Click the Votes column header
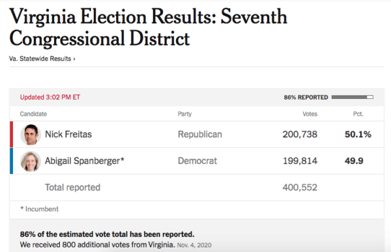 tap(310, 114)
